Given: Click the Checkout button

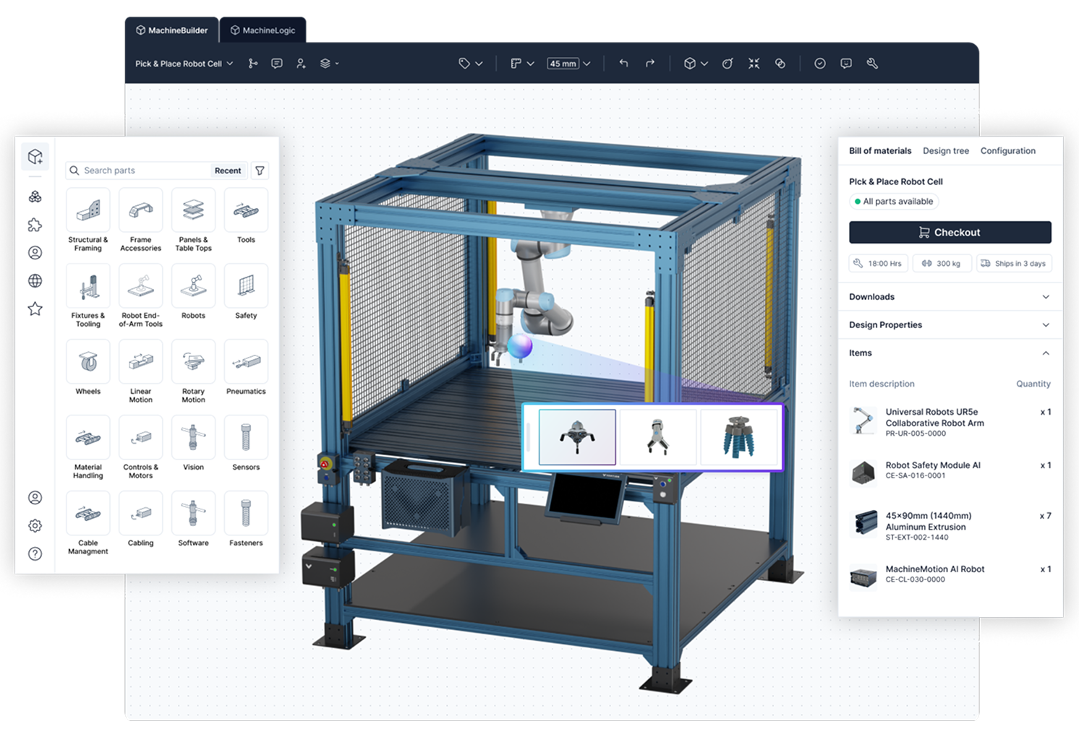Looking at the screenshot, I should pos(950,232).
